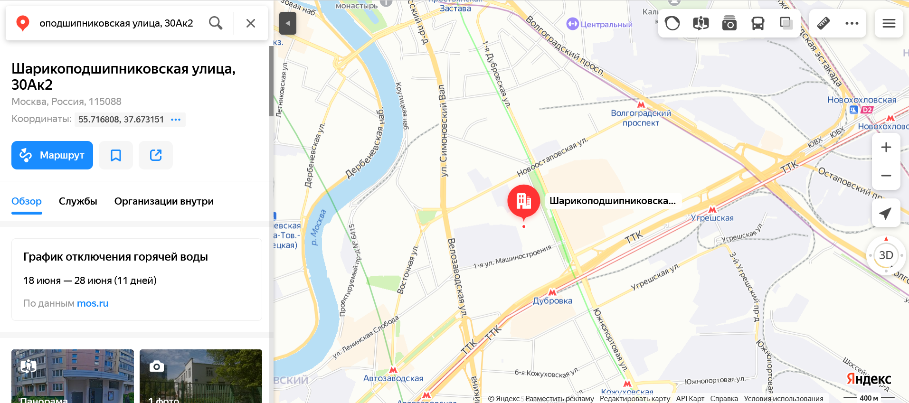This screenshot has height=403, width=909.
Task: Click the search magnifier icon
Action: click(216, 23)
